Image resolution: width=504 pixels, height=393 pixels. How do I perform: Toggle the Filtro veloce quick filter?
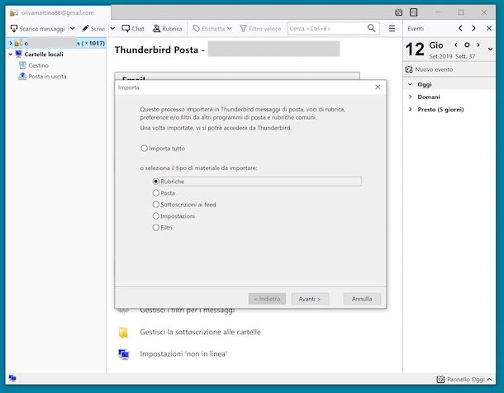point(261,29)
